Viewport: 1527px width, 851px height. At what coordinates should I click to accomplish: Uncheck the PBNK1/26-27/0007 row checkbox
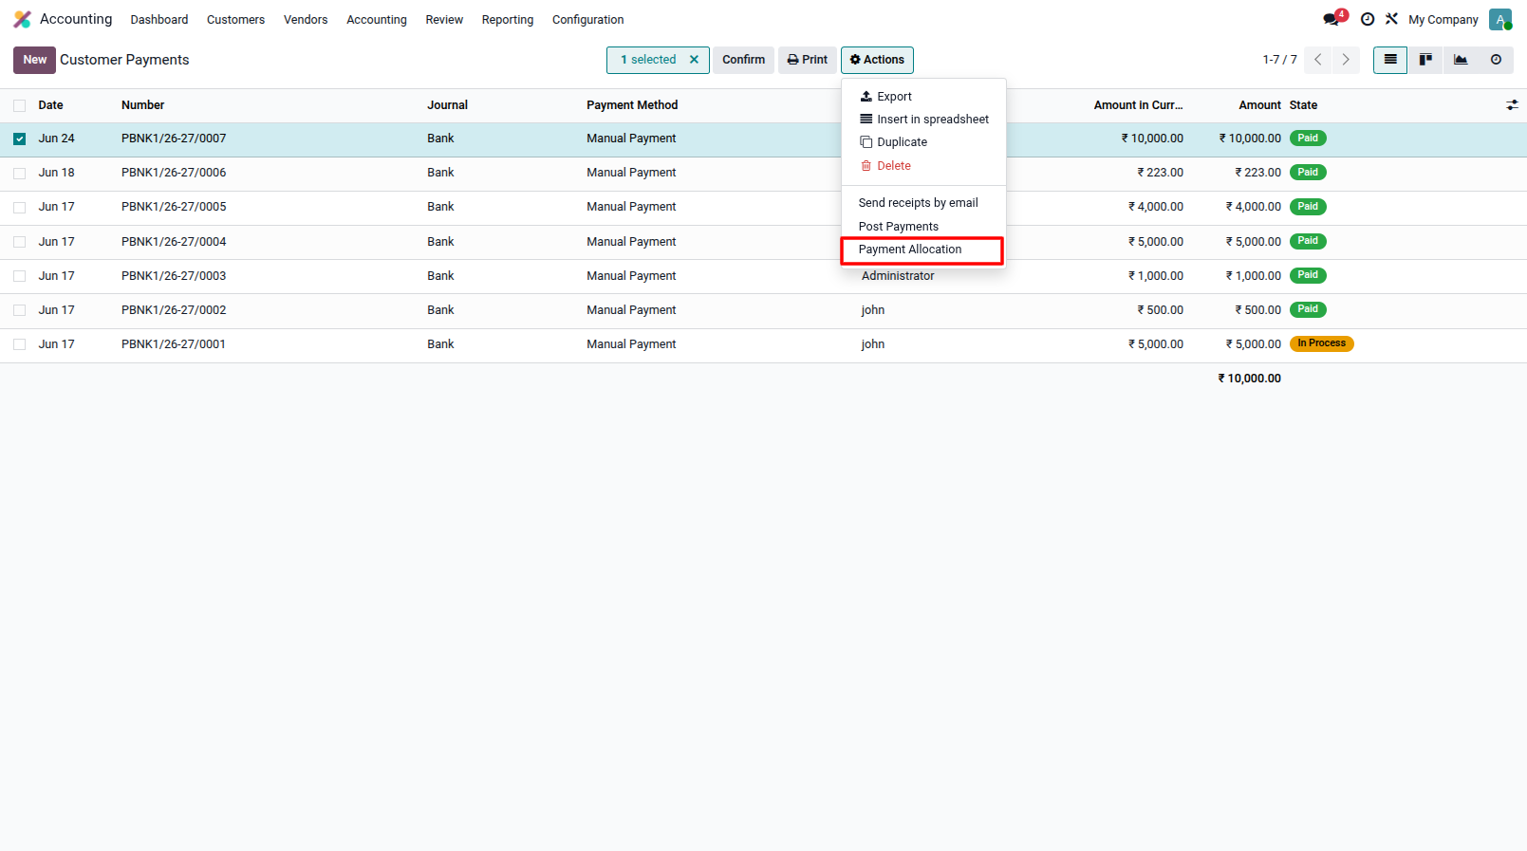(19, 139)
